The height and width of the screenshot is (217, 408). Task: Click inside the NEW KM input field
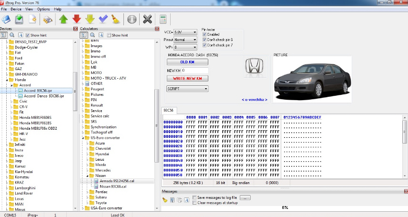coord(194,71)
